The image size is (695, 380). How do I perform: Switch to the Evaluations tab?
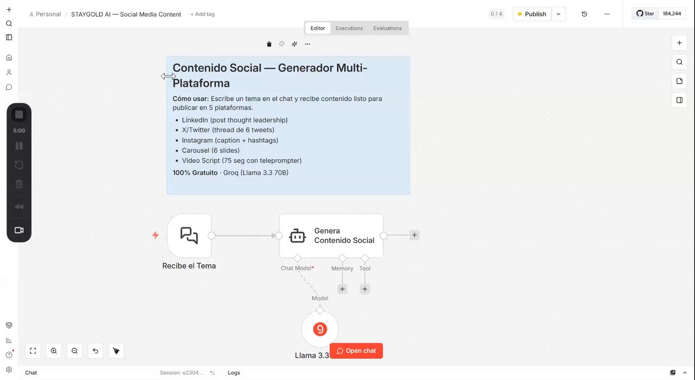(387, 28)
